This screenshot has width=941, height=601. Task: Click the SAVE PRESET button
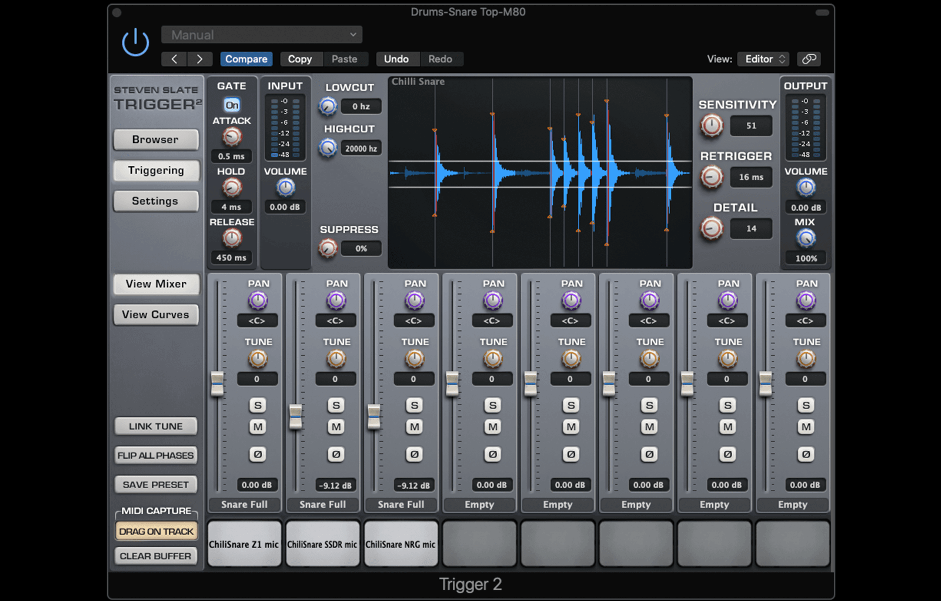coord(156,485)
